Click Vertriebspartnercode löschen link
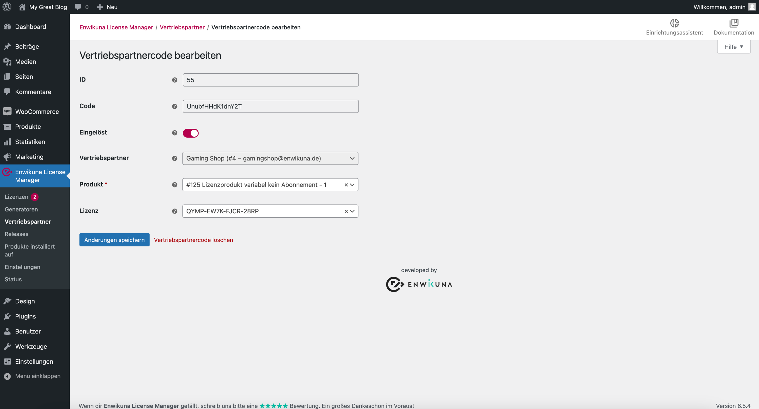 193,240
